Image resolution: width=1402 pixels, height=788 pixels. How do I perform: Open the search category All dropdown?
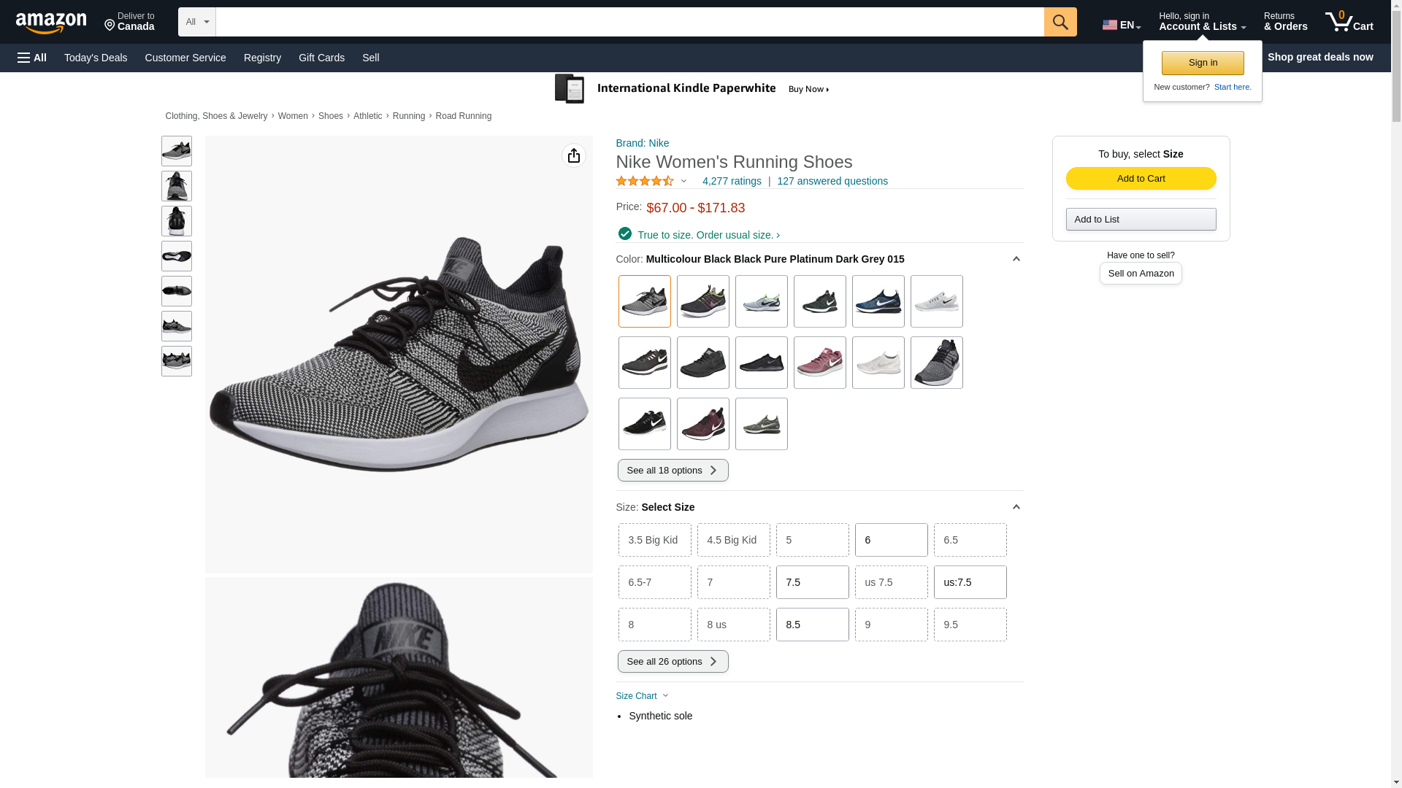point(196,22)
